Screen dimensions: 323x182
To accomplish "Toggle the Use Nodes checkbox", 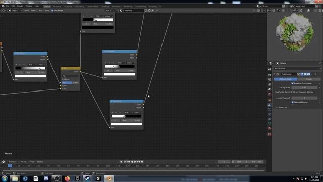I will [52, 10].
